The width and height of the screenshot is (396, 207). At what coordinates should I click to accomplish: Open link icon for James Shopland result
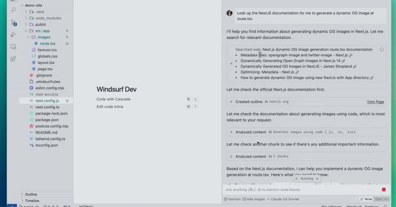point(355,67)
